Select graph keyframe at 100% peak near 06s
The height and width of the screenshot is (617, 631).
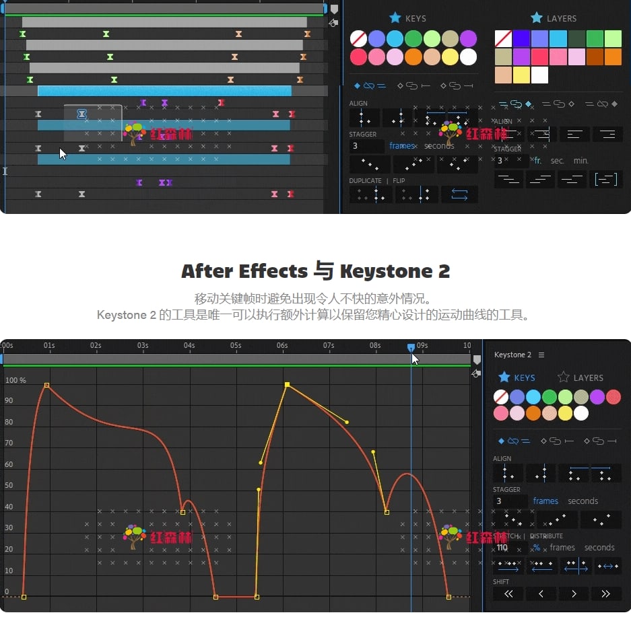pyautogui.click(x=287, y=385)
